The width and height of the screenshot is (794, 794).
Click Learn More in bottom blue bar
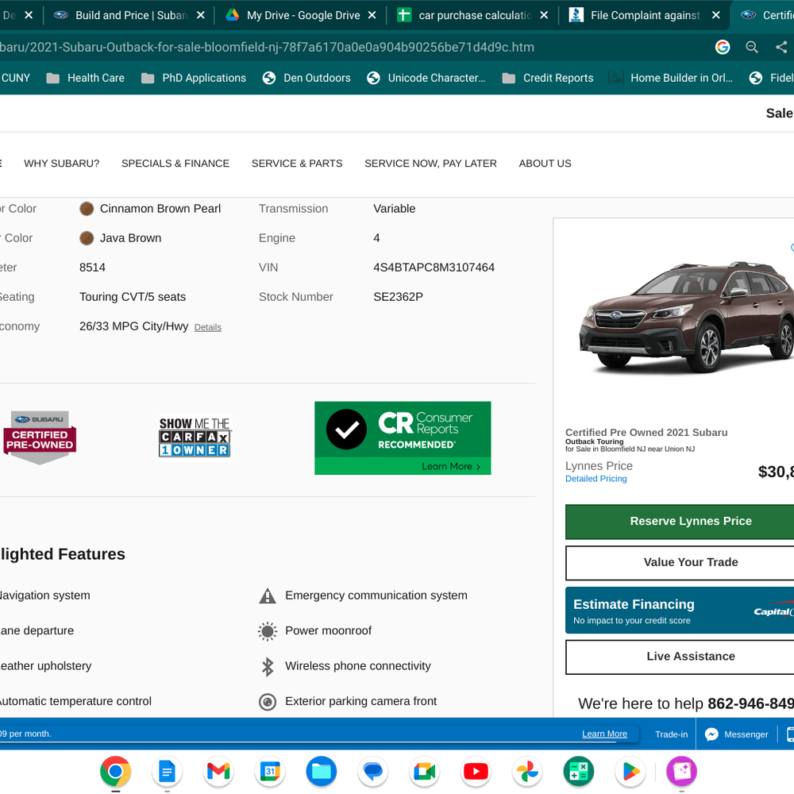coord(604,734)
